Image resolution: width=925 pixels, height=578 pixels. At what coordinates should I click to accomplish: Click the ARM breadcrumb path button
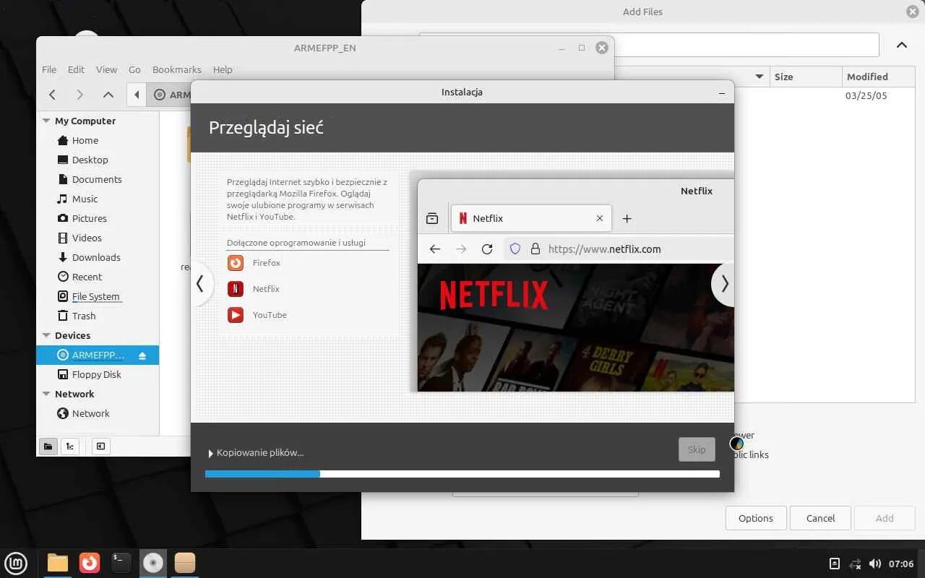170,95
